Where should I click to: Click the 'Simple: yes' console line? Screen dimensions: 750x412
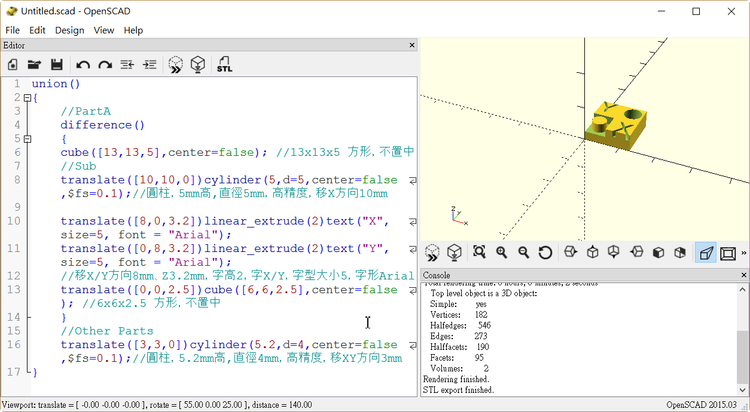(x=459, y=304)
